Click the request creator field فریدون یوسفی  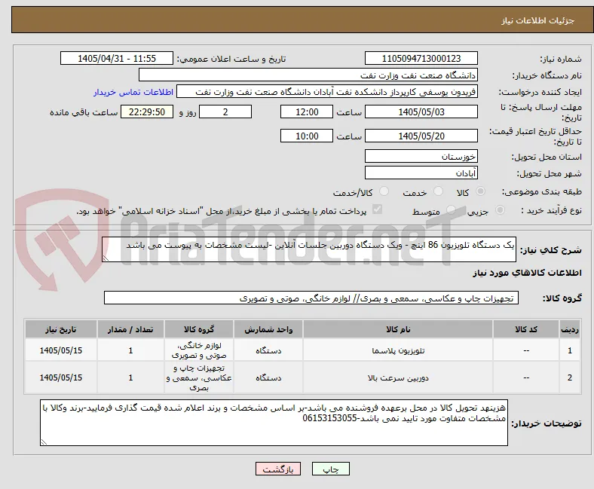tap(327, 92)
